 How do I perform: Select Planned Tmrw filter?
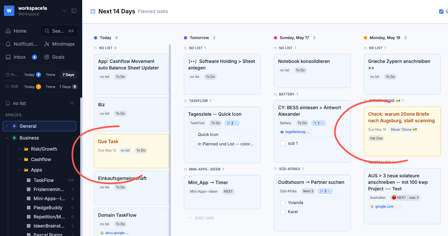tap(51, 75)
